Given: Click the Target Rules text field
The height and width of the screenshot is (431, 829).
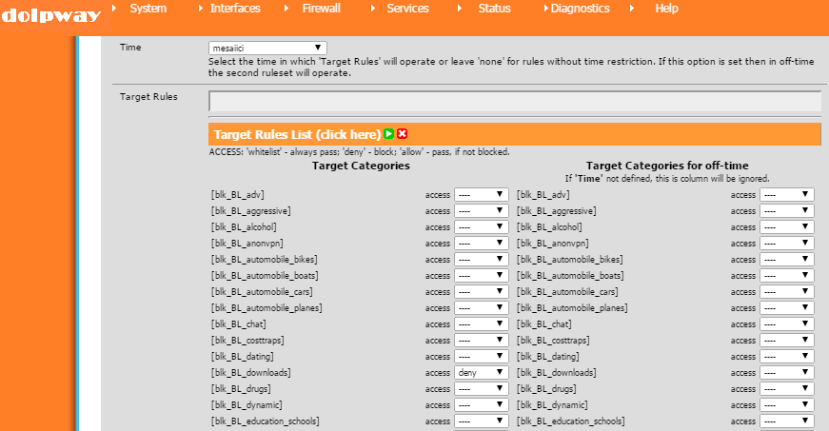Looking at the screenshot, I should pyautogui.click(x=514, y=102).
